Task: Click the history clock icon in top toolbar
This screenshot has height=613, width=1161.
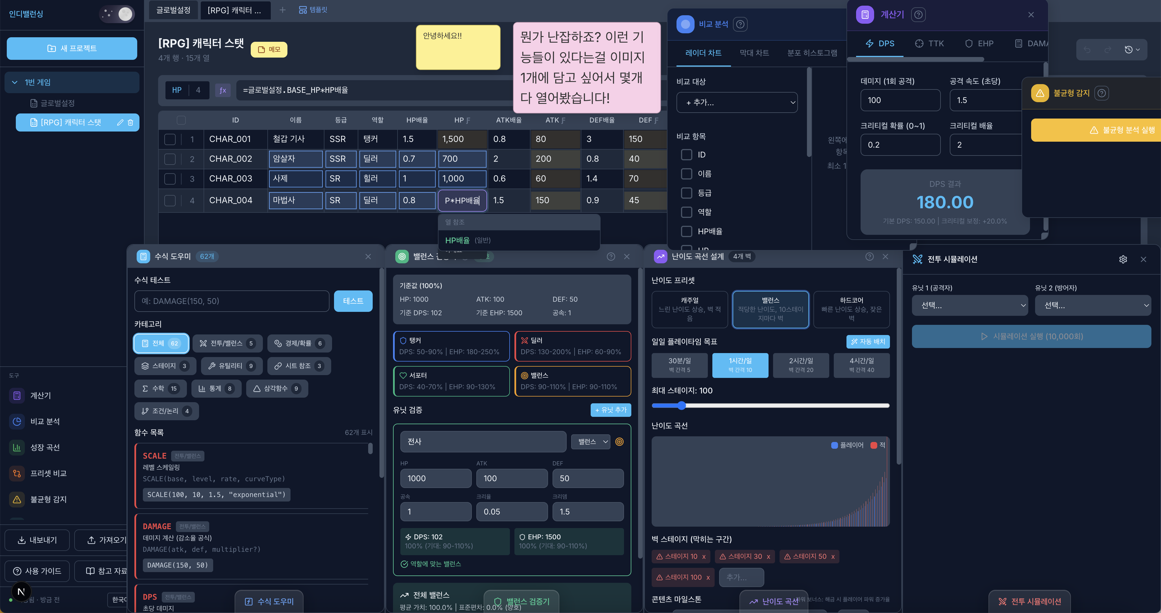Action: pos(1129,50)
